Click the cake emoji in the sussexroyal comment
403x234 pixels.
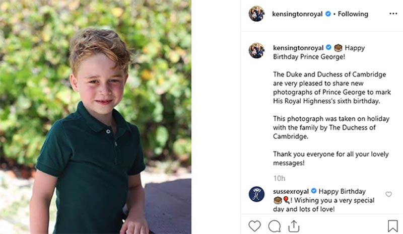tap(277, 200)
